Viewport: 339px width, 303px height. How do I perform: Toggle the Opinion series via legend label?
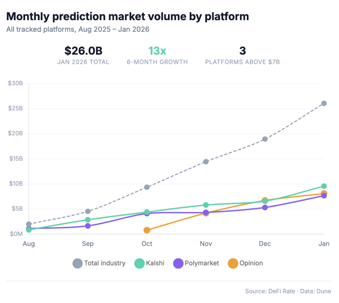(251, 263)
